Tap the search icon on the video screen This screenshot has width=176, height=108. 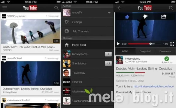click(171, 8)
